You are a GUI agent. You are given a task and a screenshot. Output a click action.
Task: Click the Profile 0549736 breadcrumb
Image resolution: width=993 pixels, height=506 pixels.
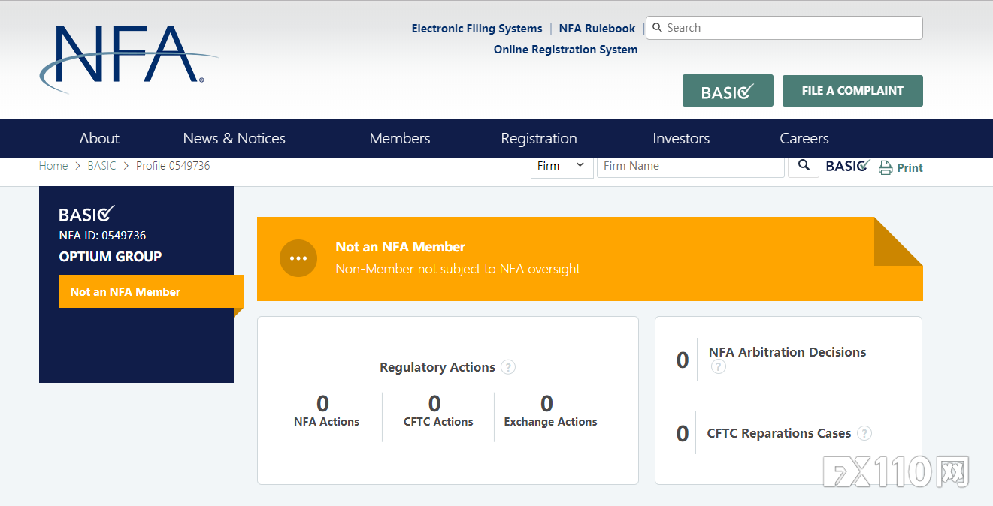point(173,166)
